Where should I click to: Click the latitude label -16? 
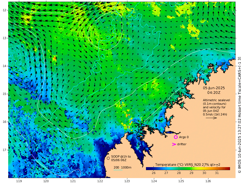point(4,122)
